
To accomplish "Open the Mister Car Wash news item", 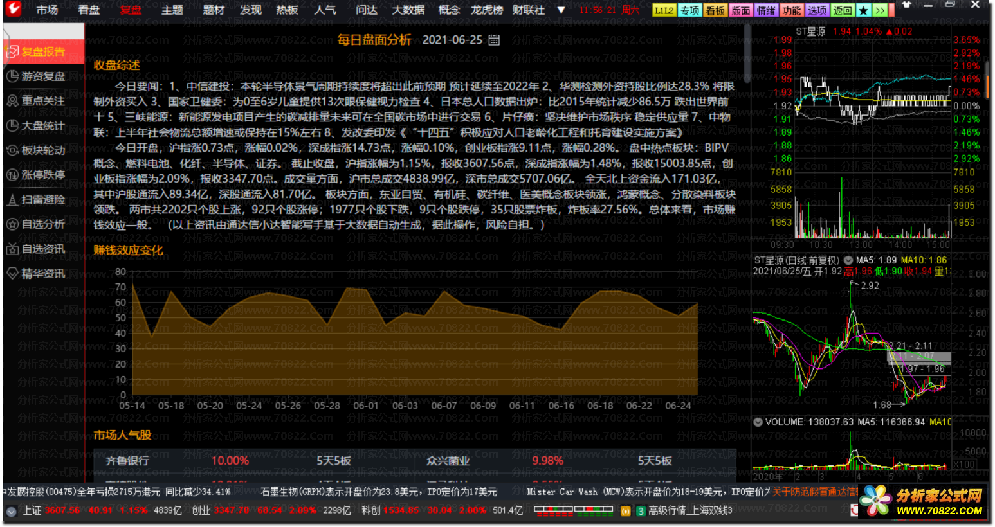I will tap(648, 492).
